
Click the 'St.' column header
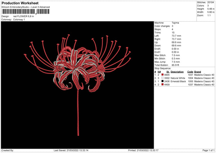(168, 72)
